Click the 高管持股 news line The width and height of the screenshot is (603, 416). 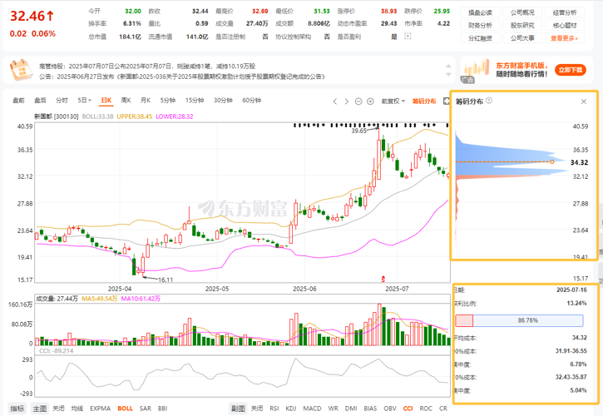[147, 67]
